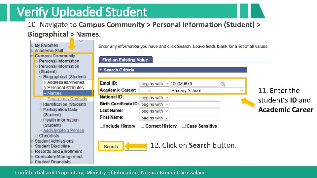Expand the Participation Data (Student) folder
This screenshot has width=317, height=178.
pos(41,110)
